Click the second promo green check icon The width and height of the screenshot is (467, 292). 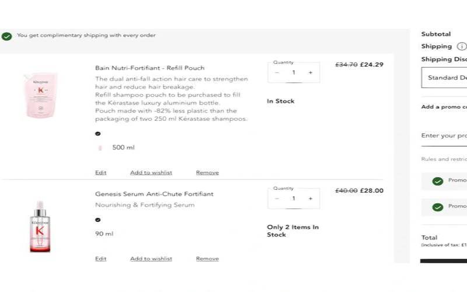click(437, 207)
